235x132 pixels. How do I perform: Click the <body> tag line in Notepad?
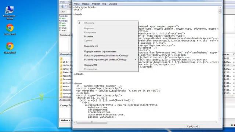(x=78, y=84)
